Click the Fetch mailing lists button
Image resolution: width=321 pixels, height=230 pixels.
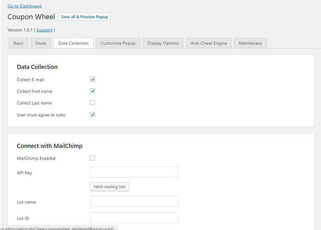pyautogui.click(x=110, y=187)
